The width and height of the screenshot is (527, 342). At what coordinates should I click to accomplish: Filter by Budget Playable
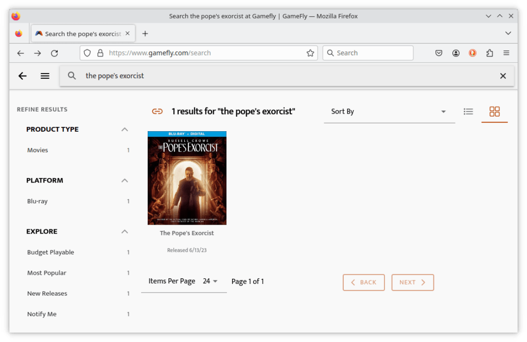coord(50,253)
